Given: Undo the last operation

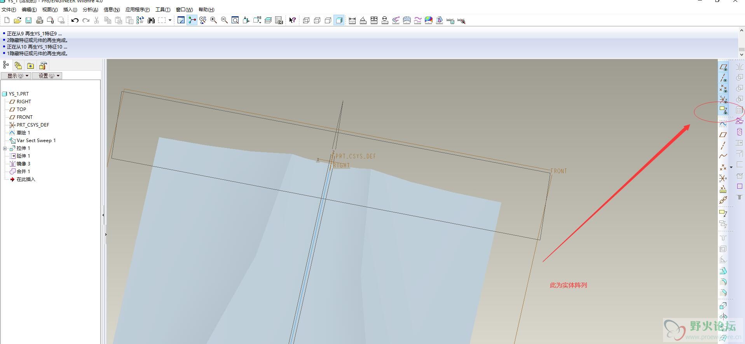Looking at the screenshot, I should click(75, 20).
